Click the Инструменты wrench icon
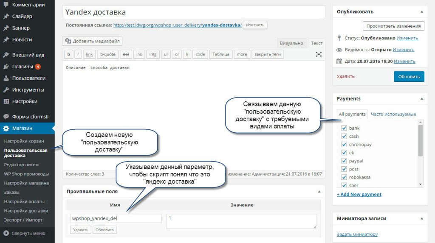This screenshot has width=435, height=243. click(x=6, y=90)
